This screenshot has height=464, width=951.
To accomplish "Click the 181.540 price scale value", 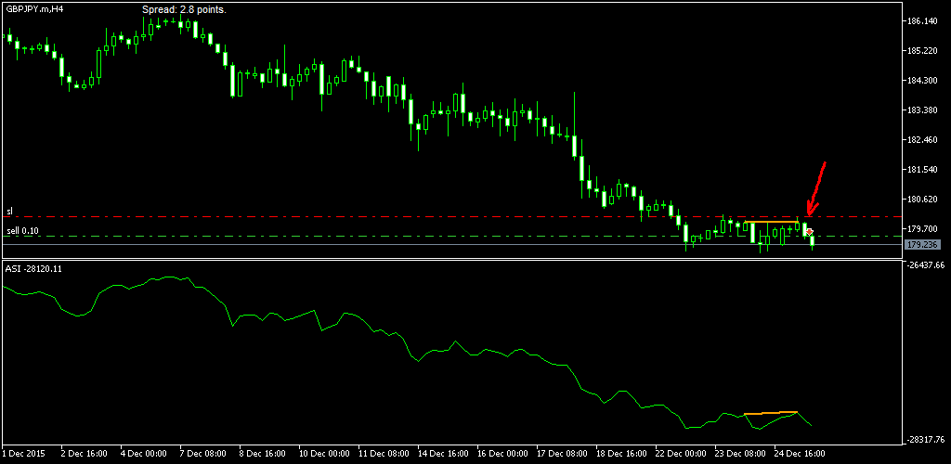I will pos(922,170).
